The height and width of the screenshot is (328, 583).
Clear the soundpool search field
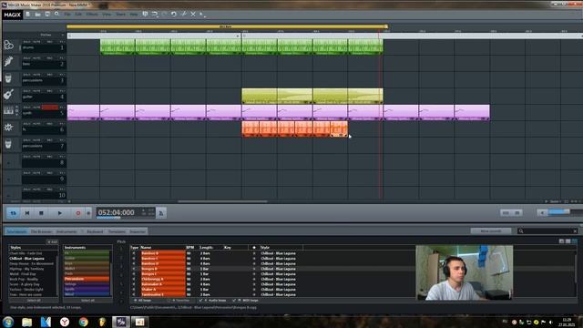tap(575, 231)
